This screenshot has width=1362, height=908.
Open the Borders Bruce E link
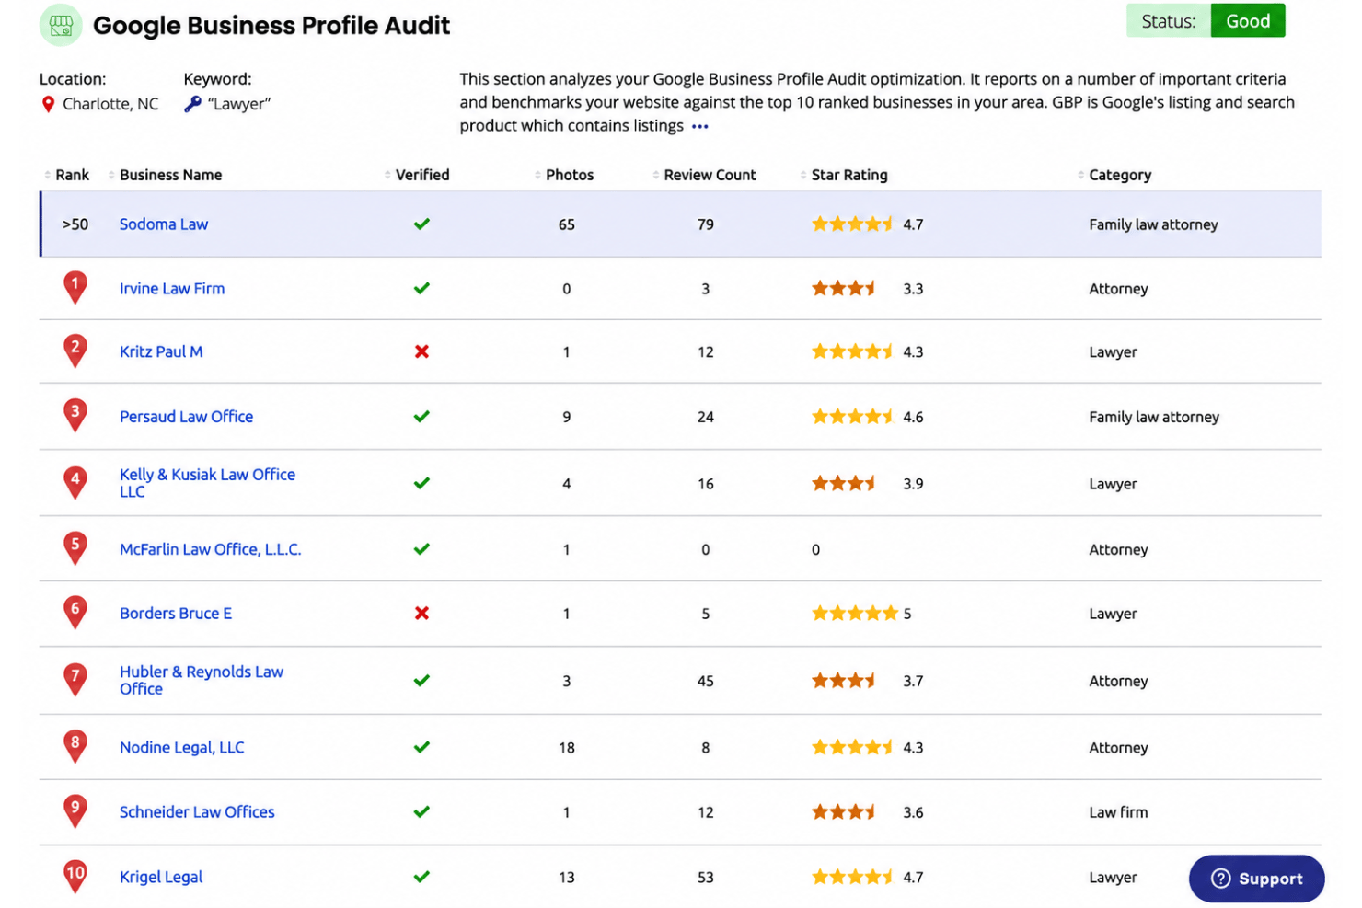pyautogui.click(x=176, y=613)
